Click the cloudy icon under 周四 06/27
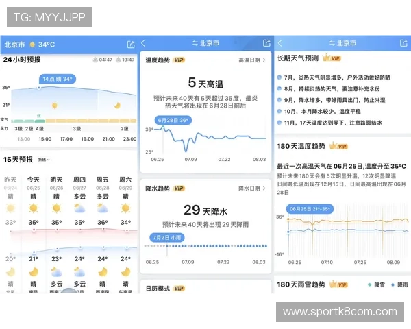 click(x=79, y=208)
